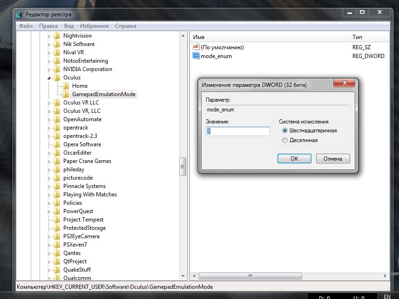Select the Десятичная radio button

point(285,140)
